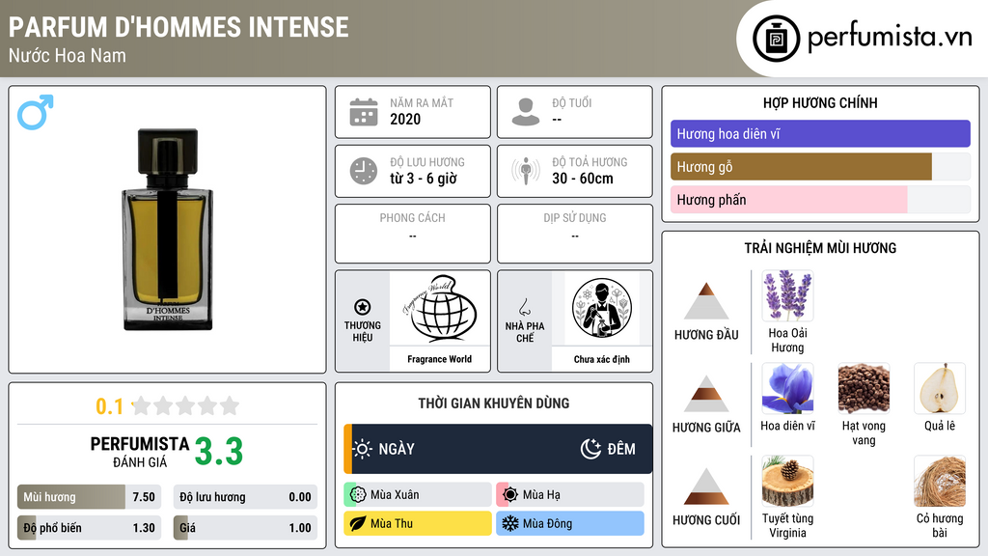Select the Hoa diên vĩ iris image
This screenshot has height=556, width=988.
coord(787,388)
